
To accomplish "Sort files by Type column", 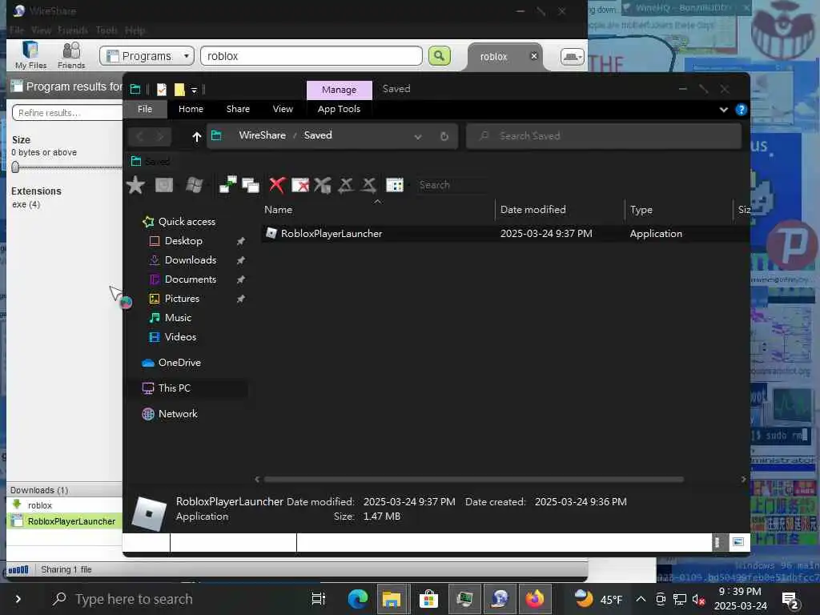I will [x=641, y=210].
